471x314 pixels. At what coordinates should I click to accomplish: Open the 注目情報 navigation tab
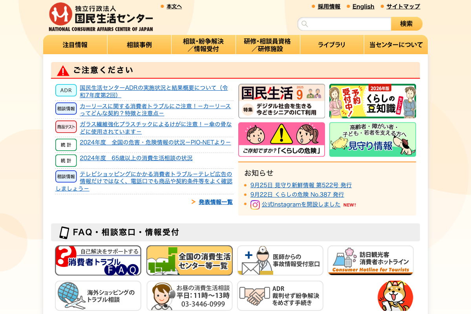click(x=75, y=45)
